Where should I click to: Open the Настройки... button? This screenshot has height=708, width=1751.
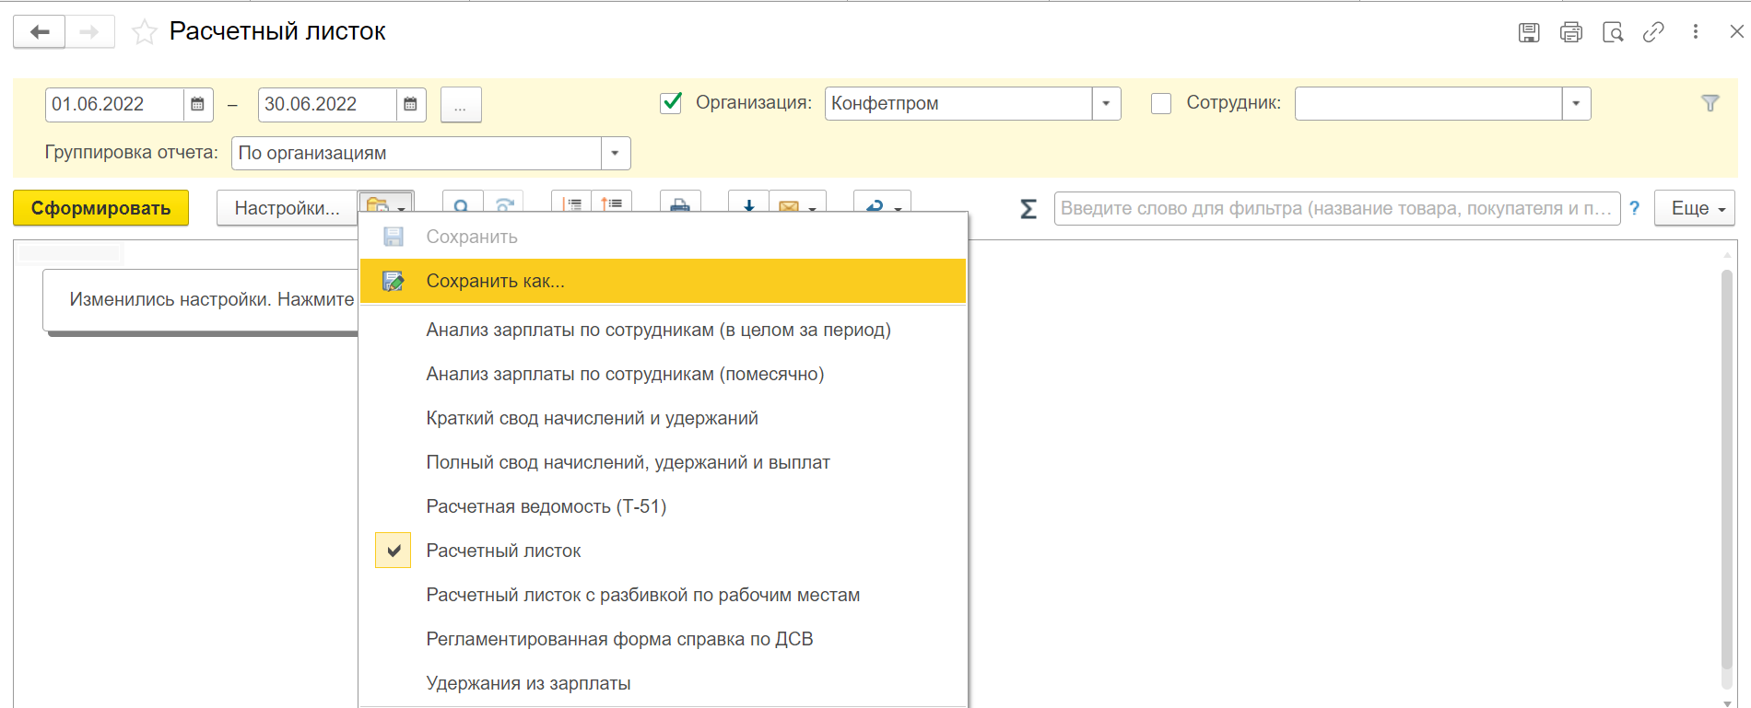(287, 208)
